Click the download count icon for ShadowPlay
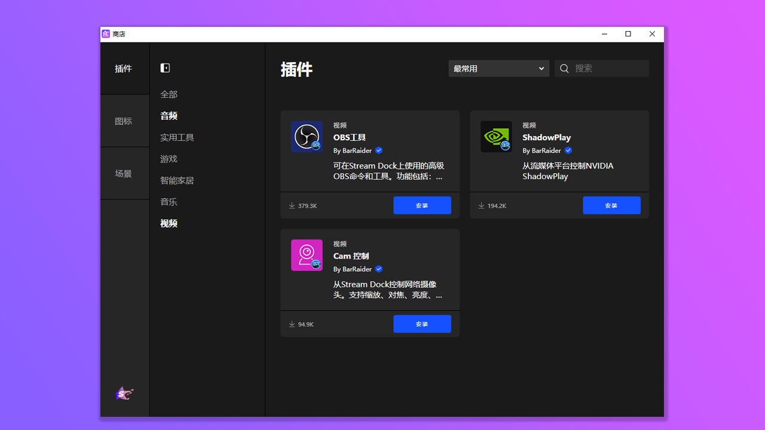Viewport: 765px width, 430px height. tap(481, 205)
